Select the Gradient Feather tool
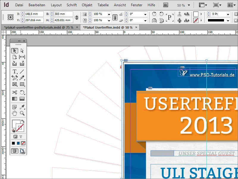This screenshot has width=238, height=179. 22,99
